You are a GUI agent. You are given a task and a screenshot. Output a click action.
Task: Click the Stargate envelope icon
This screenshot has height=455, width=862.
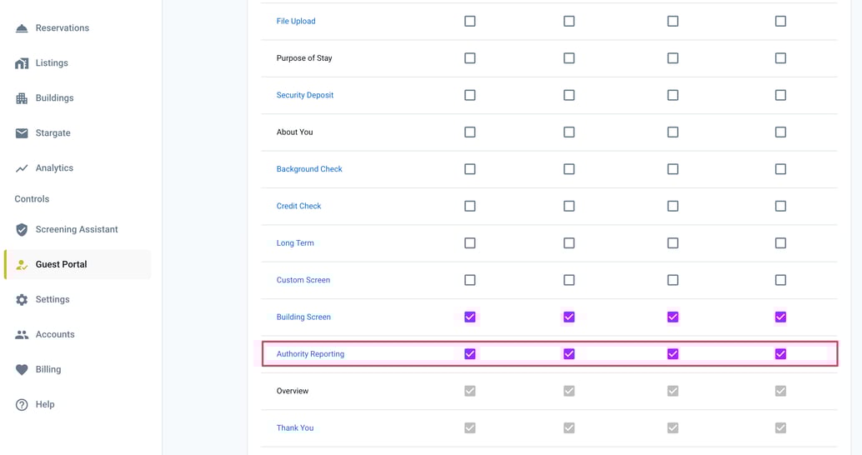tap(22, 133)
